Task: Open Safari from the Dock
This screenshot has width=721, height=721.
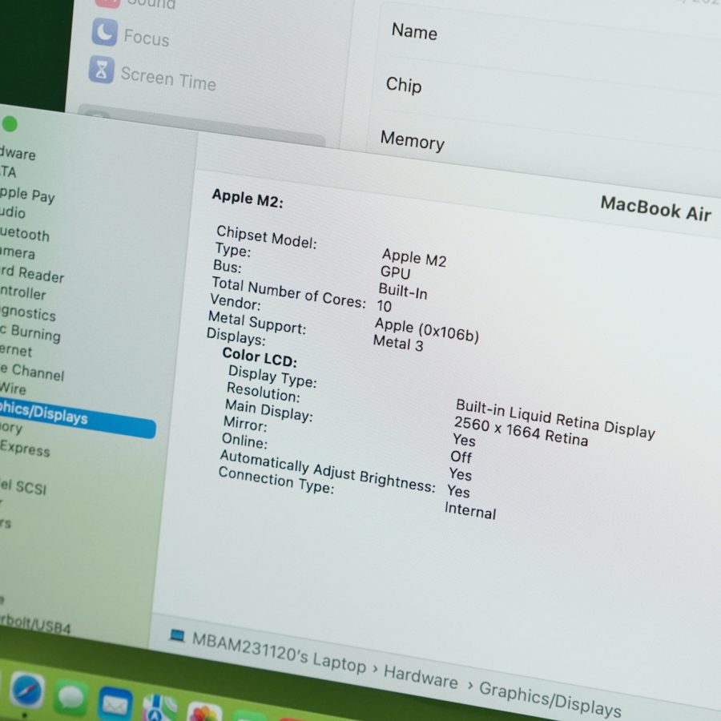Action: coord(26,690)
